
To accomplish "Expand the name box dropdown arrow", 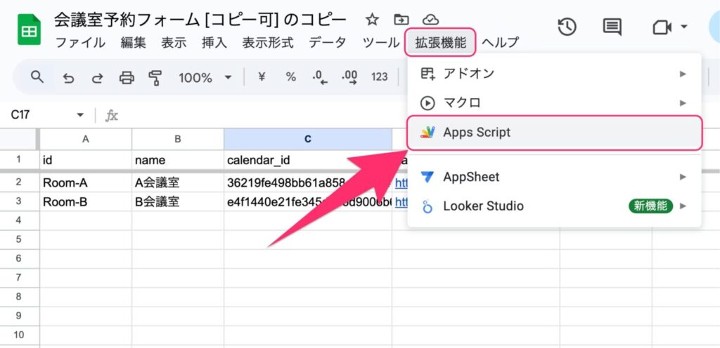I will (80, 115).
